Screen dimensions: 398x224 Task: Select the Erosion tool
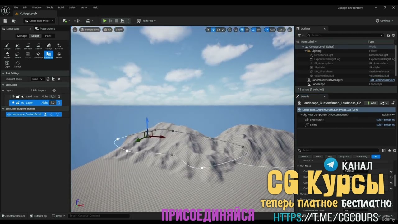59,46
